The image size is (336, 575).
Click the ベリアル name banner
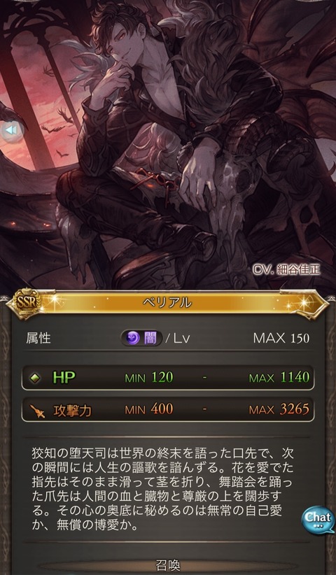pos(167,302)
